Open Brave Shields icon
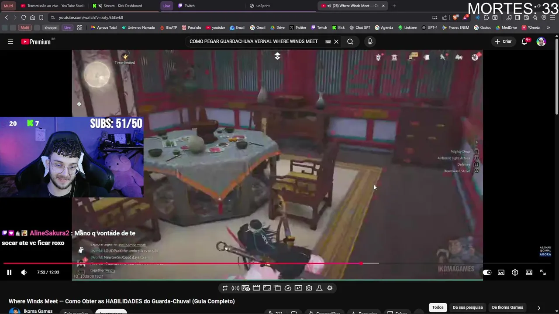559x314 pixels. (x=455, y=17)
